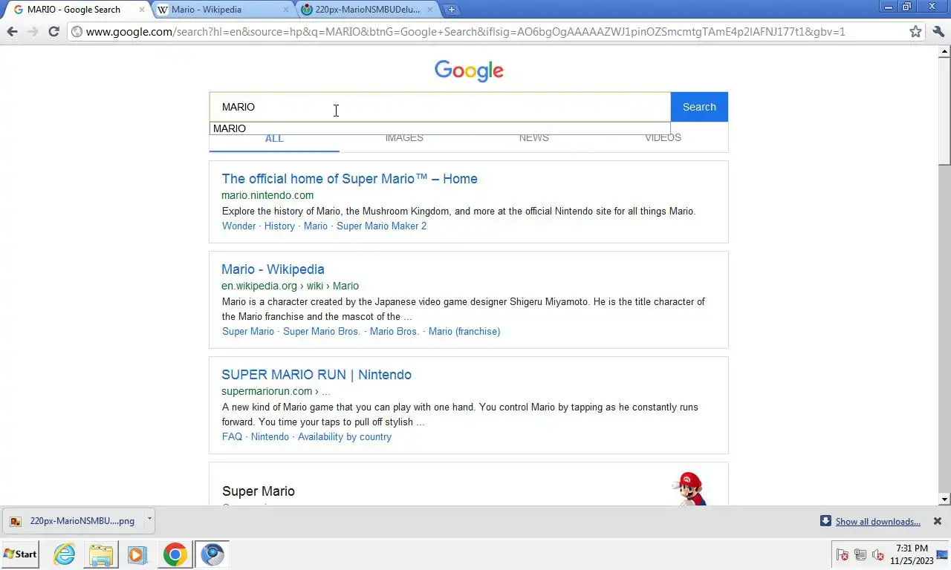Open the Windows Start menu
The height and width of the screenshot is (570, 951).
coord(20,554)
